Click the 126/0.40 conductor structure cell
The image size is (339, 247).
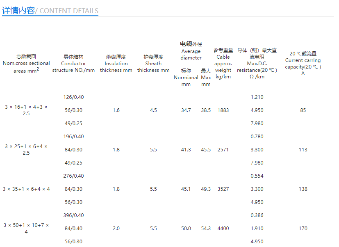(74, 97)
